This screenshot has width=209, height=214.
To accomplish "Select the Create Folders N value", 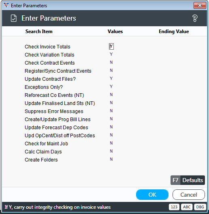I will 111,159.
